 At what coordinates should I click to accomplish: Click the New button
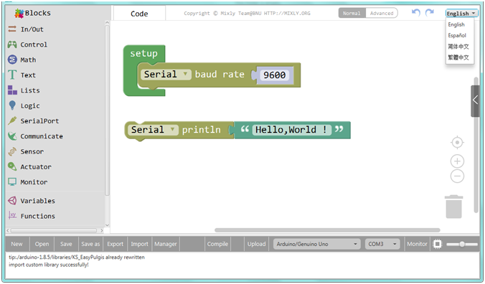point(17,244)
